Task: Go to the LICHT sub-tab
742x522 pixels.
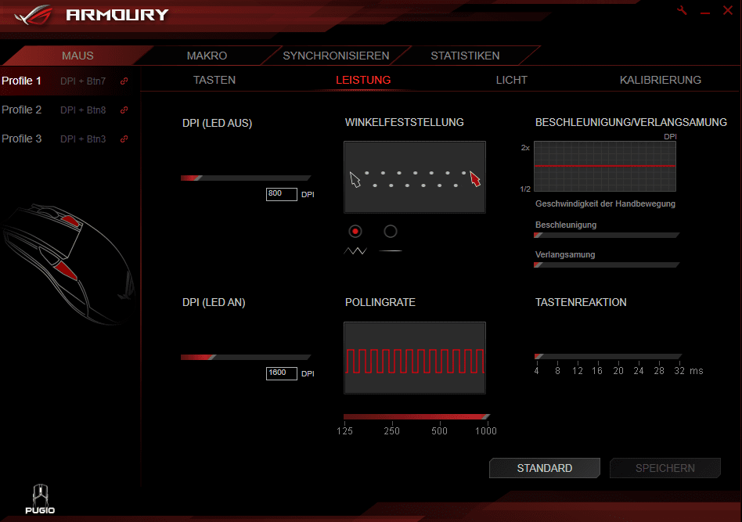Action: pyautogui.click(x=512, y=80)
